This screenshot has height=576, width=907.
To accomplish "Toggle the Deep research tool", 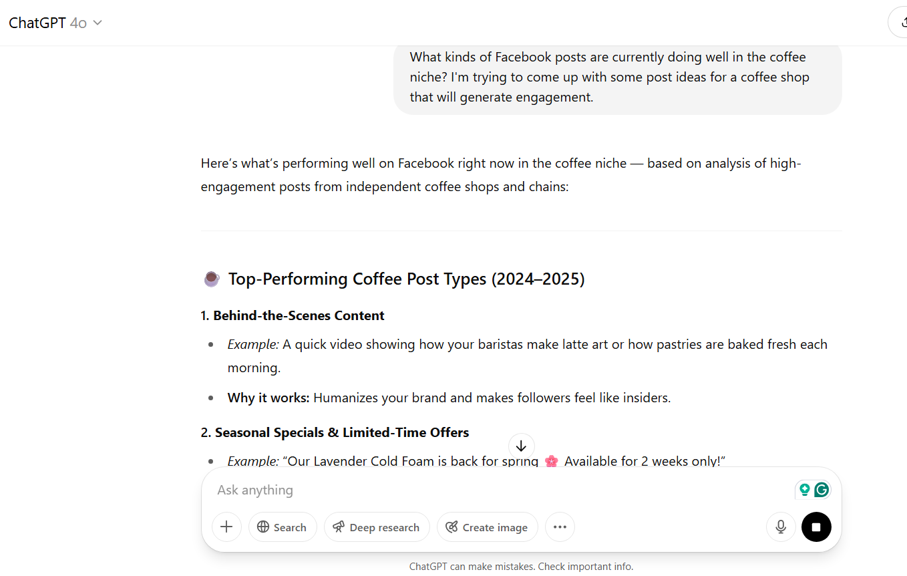I will [x=376, y=527].
